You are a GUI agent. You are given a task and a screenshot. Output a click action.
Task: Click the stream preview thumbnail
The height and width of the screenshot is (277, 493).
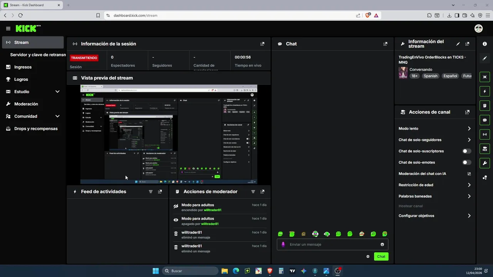click(x=169, y=134)
